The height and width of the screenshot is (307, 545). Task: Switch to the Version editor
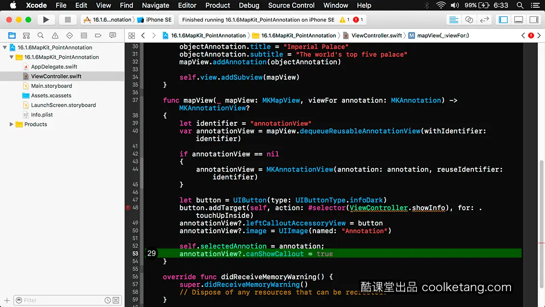point(484,20)
